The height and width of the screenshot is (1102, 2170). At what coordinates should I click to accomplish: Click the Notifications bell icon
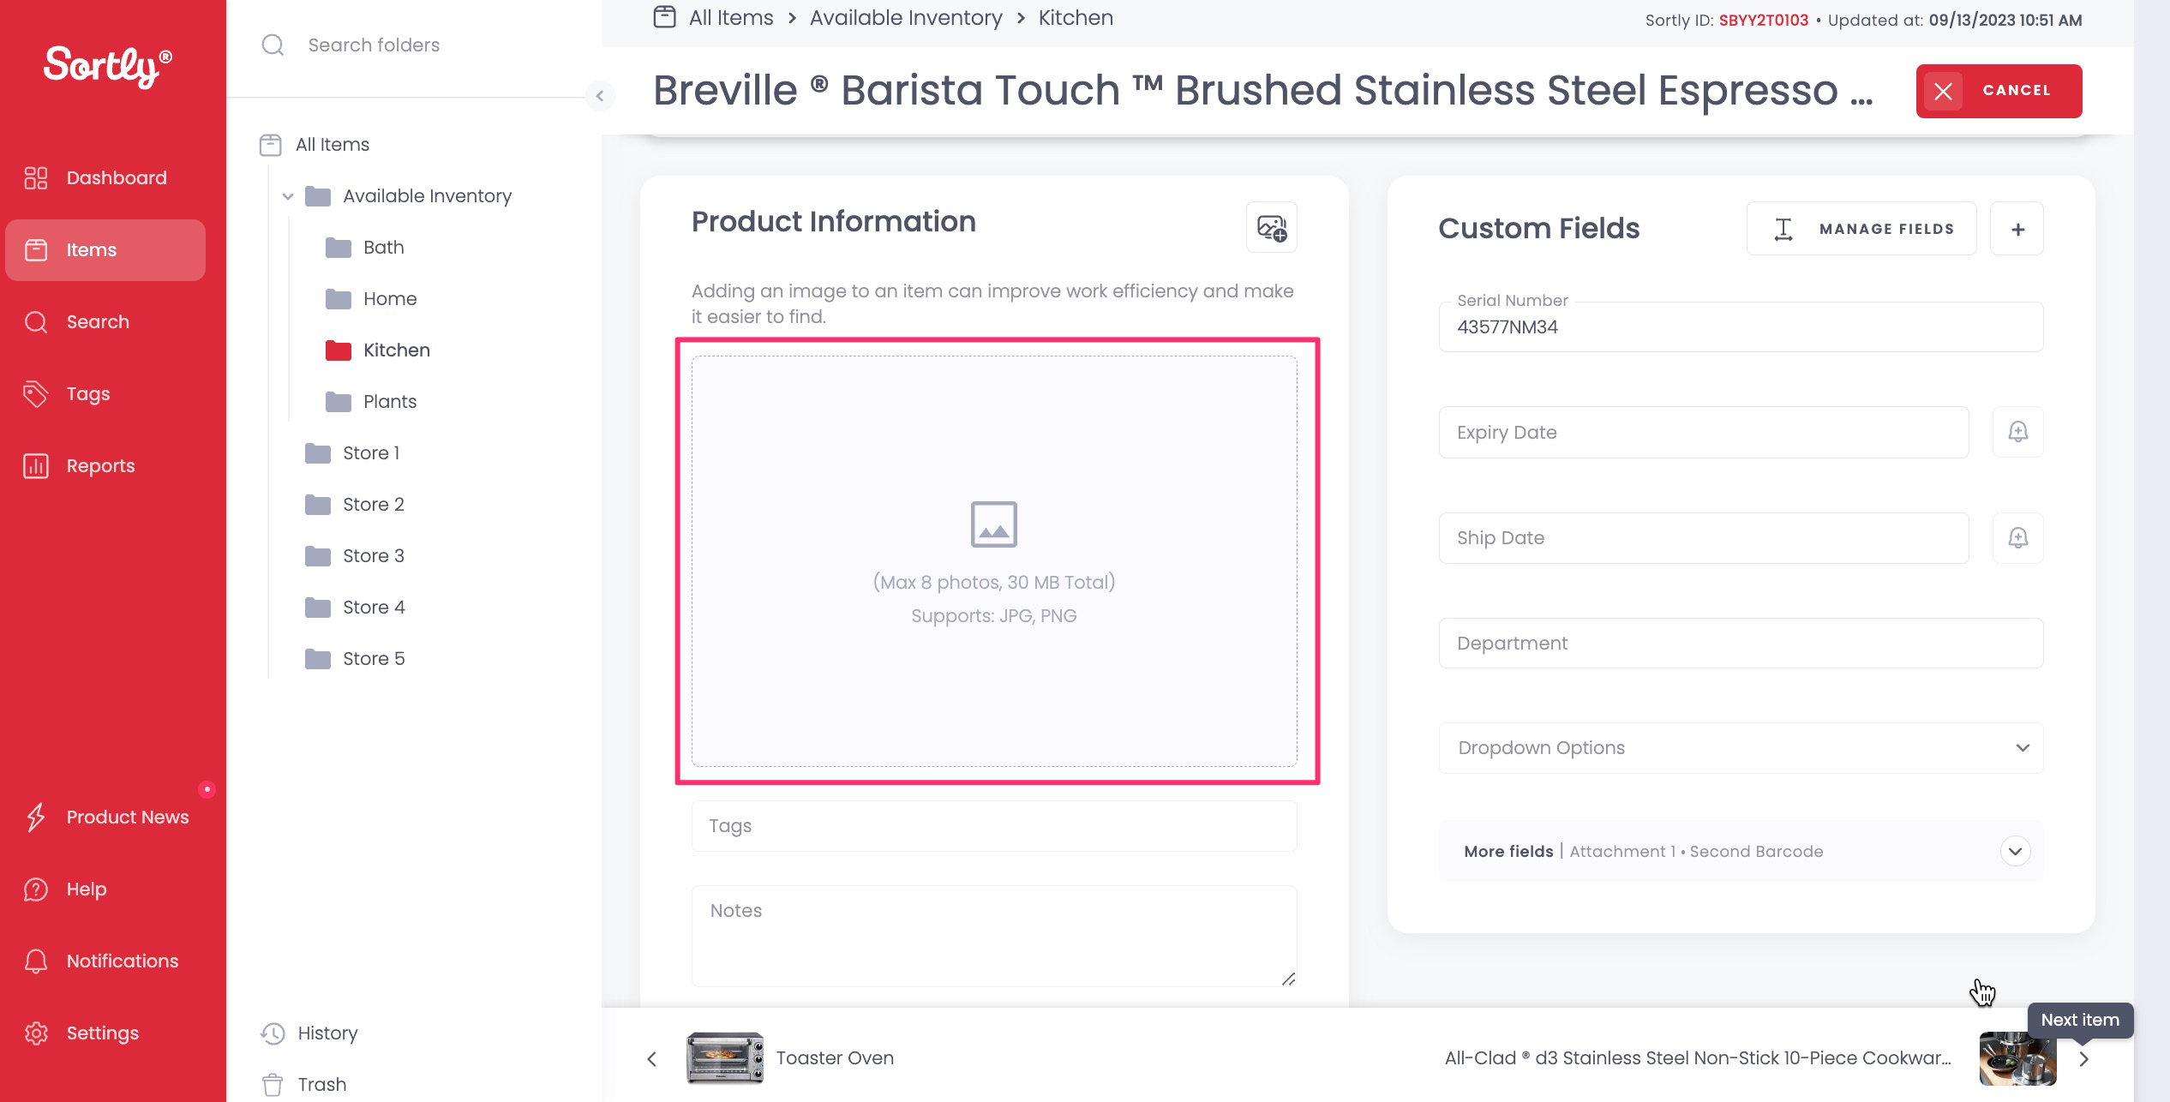tap(36, 961)
